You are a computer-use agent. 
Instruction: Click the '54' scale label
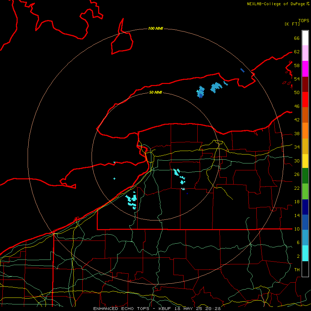297,79
